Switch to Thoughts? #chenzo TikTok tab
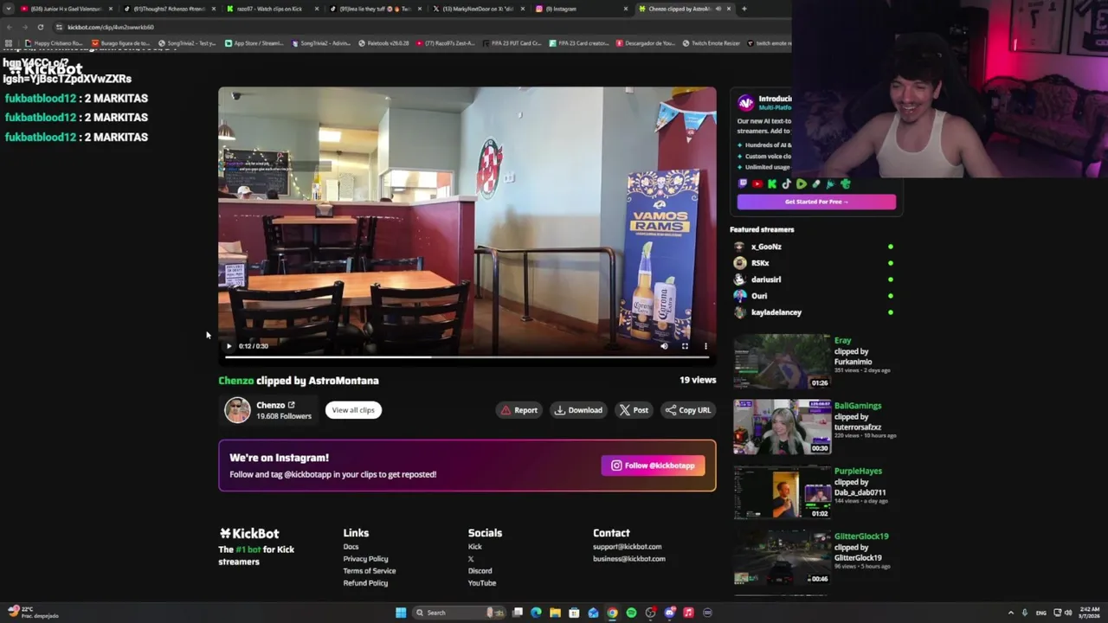 coord(168,9)
